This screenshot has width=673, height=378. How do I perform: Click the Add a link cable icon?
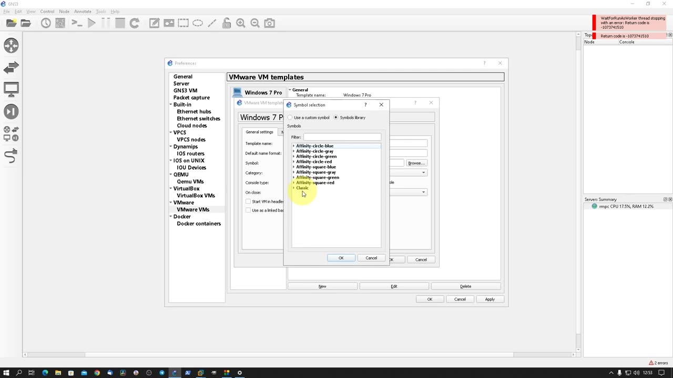tap(11, 156)
